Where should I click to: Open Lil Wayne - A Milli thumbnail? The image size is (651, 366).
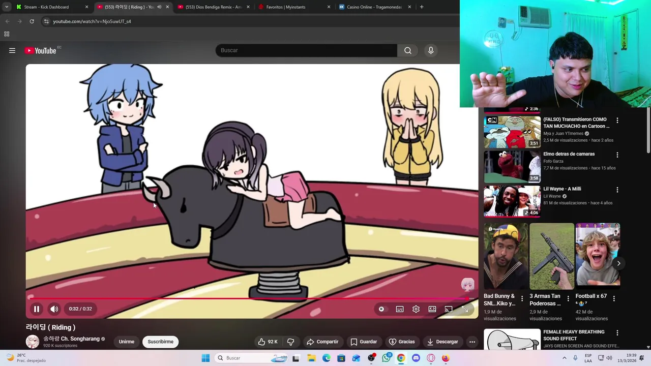(512, 201)
